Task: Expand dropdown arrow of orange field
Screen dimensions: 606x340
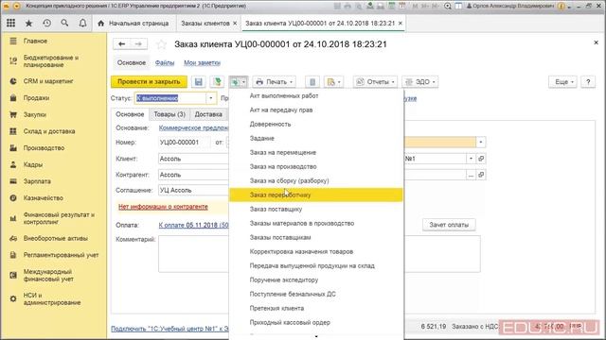Action: (481, 143)
